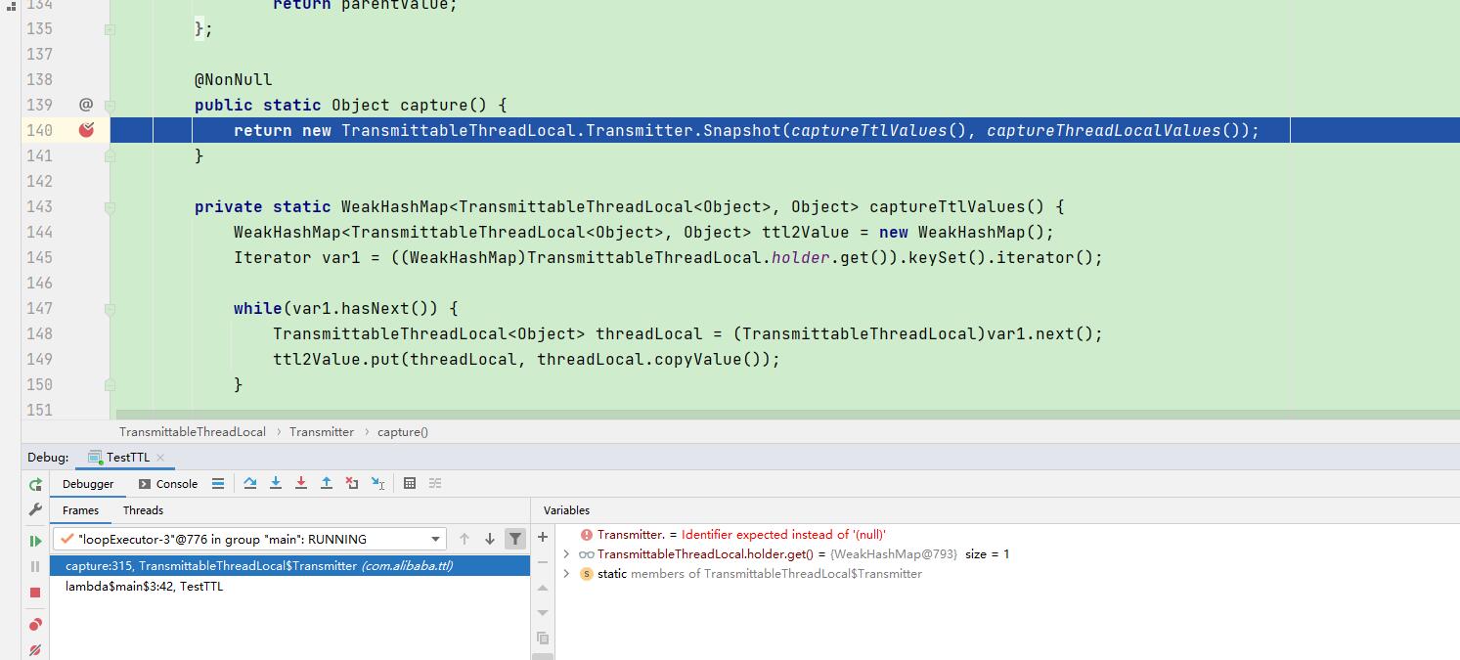Click the Force Step Into red arrow
The image size is (1460, 660).
(x=301, y=483)
